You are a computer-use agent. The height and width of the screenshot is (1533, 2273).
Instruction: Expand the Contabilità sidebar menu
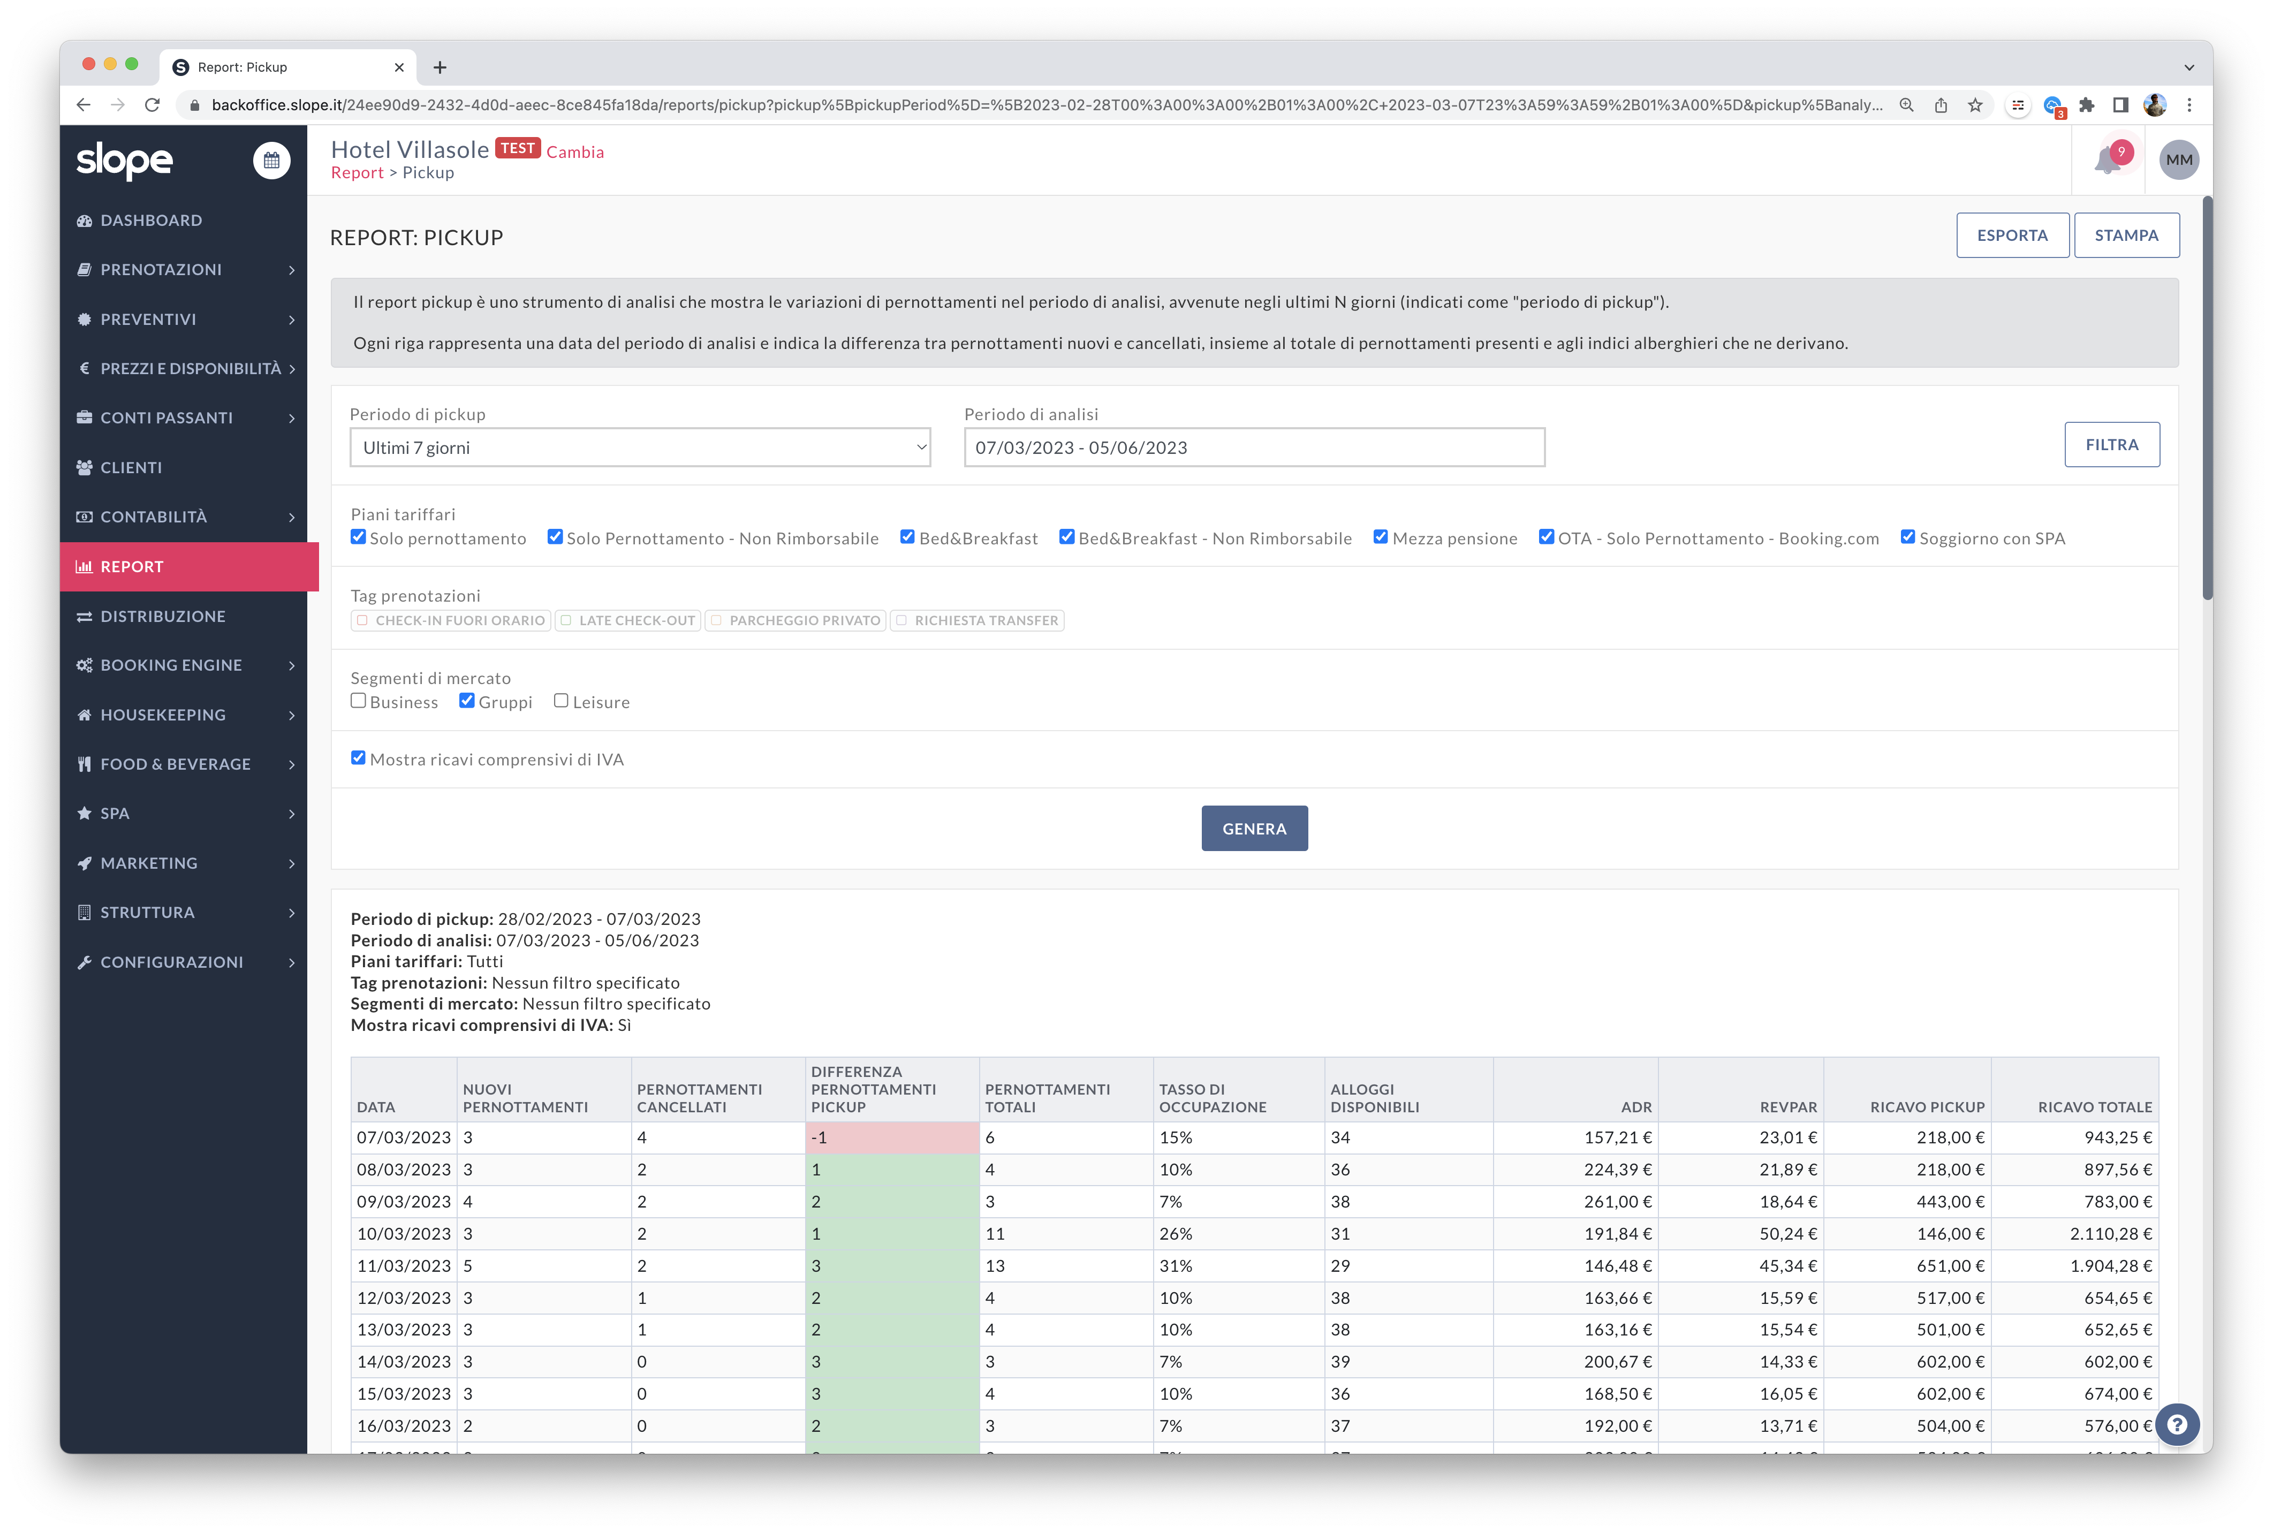click(183, 517)
